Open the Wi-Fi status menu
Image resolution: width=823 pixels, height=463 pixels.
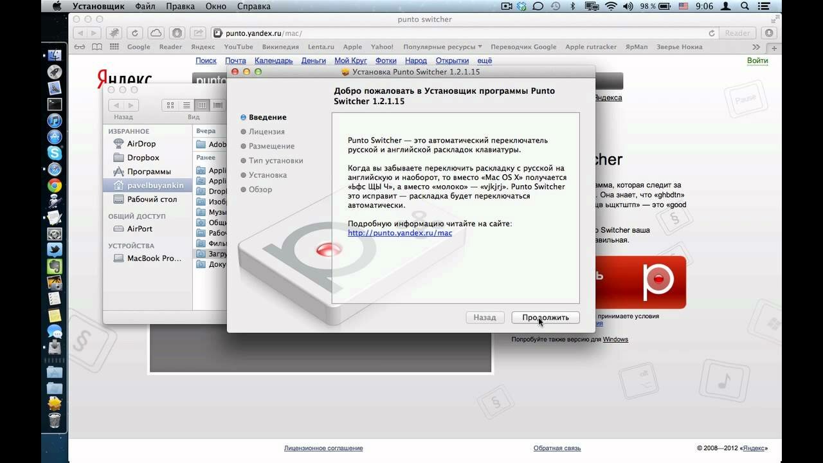(x=611, y=6)
